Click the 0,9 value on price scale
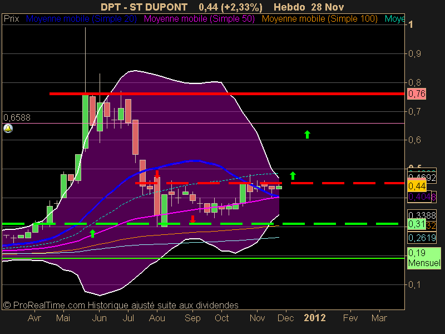Image resolution: width=445 pixels, height=334 pixels. tap(414, 53)
